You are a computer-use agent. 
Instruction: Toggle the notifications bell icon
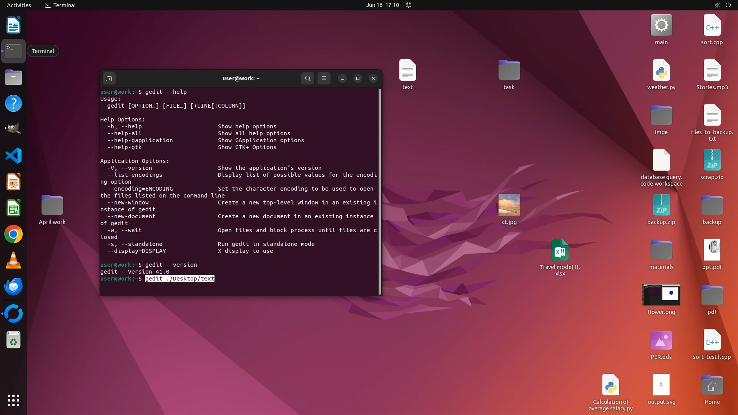(409, 5)
